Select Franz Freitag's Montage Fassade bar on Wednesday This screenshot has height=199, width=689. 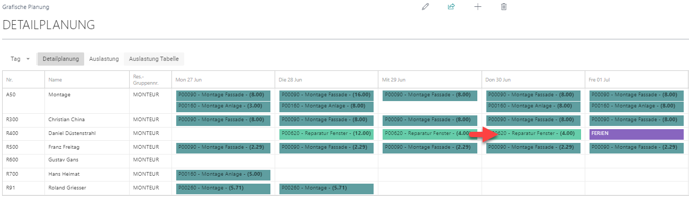[x=430, y=148]
